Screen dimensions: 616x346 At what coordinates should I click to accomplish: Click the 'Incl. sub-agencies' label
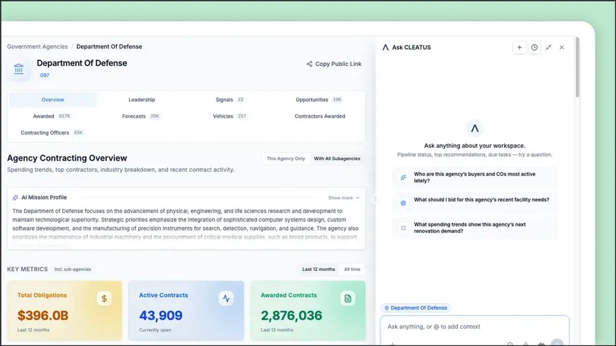(72, 269)
